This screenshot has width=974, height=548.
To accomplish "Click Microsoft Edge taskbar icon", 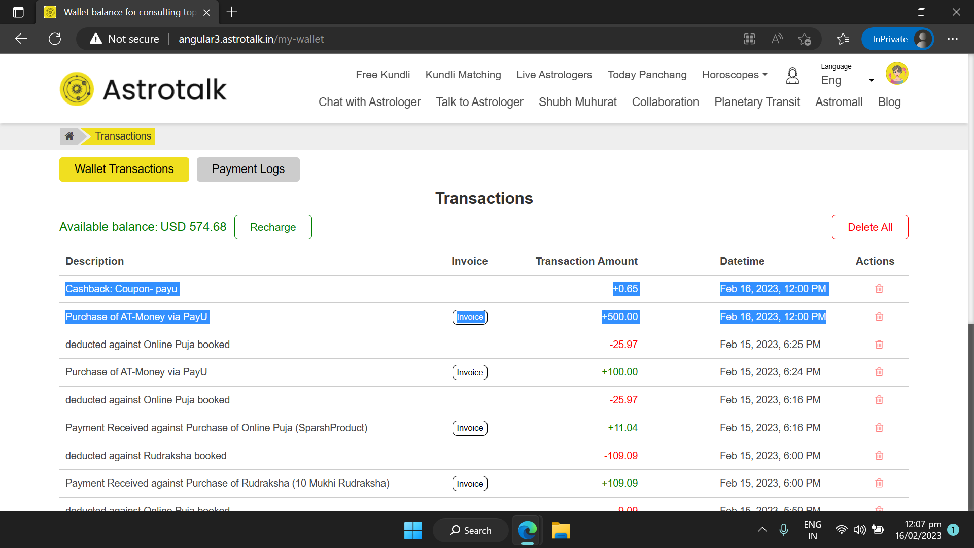I will tap(528, 531).
